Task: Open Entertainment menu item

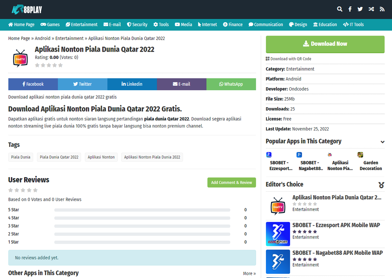Action: tap(81, 25)
